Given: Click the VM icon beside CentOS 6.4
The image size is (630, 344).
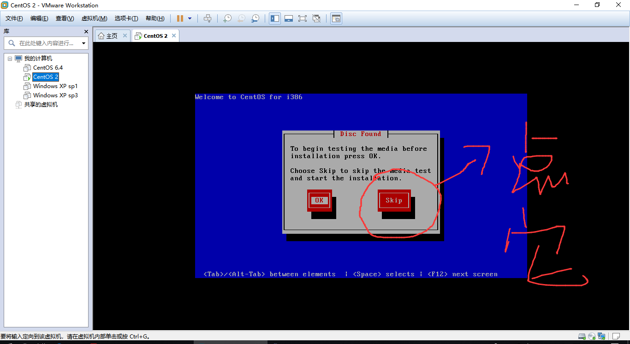Looking at the screenshot, I should coord(27,68).
